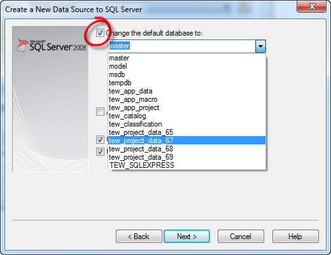Click the Next > button
The width and height of the screenshot is (331, 255).
click(x=187, y=236)
